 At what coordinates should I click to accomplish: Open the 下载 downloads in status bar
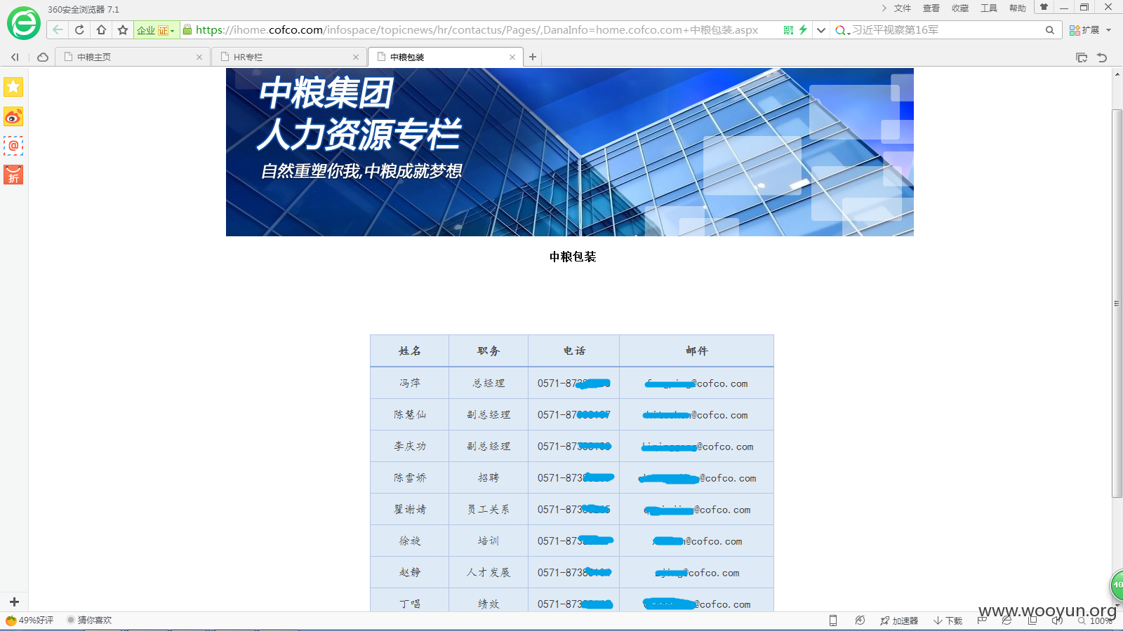pyautogui.click(x=948, y=620)
